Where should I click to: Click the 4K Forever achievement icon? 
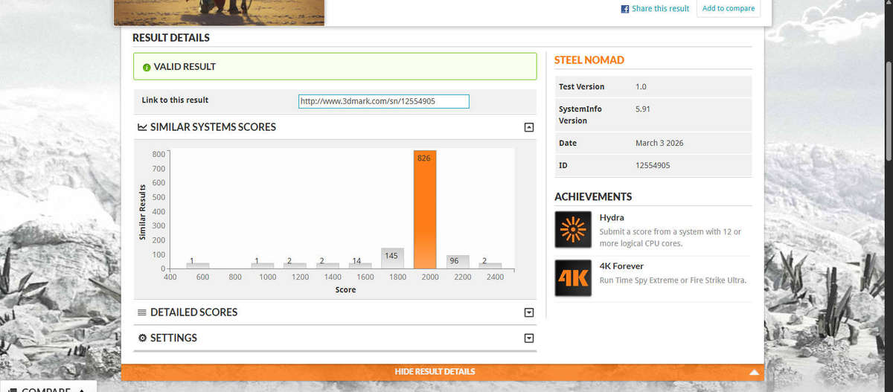point(573,278)
